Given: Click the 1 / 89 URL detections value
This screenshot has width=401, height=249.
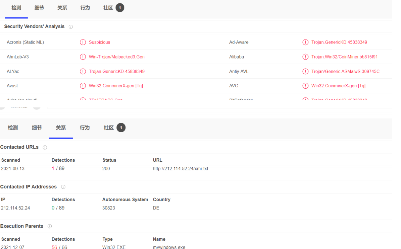Looking at the screenshot, I should (58, 169).
